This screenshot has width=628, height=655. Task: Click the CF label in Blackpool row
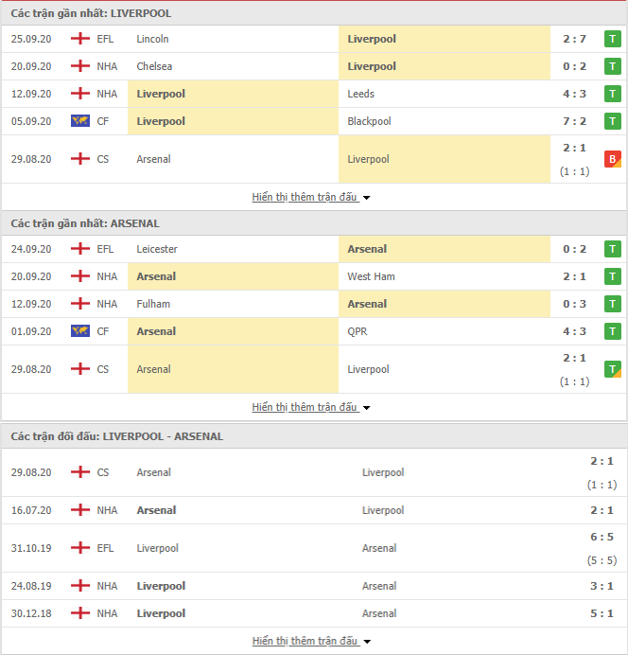103,121
